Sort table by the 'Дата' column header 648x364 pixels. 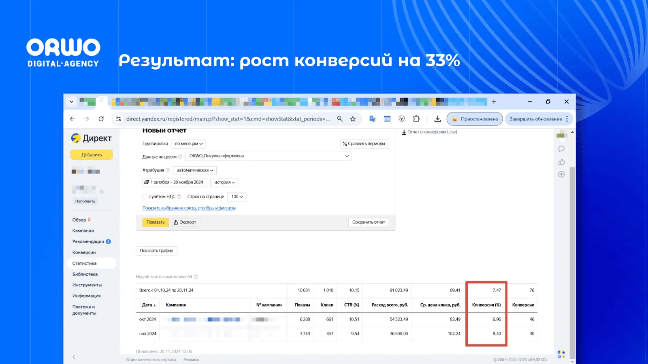click(x=148, y=305)
